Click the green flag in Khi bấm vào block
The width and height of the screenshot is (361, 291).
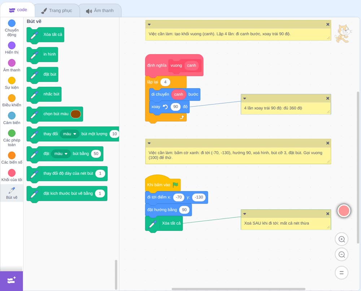click(176, 184)
